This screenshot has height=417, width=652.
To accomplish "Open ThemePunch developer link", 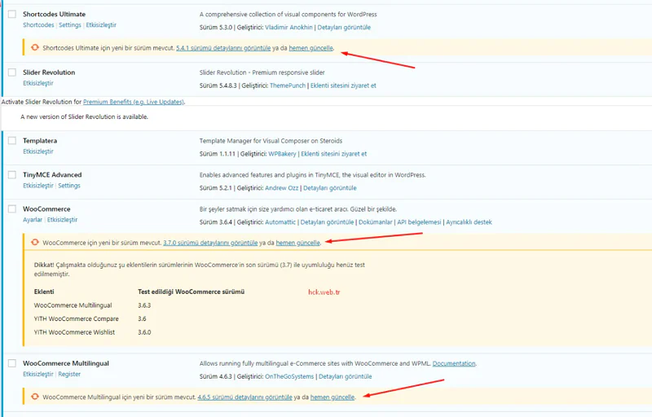I will (x=288, y=86).
